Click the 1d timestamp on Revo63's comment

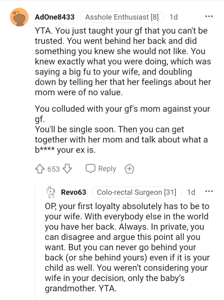coord(191,192)
